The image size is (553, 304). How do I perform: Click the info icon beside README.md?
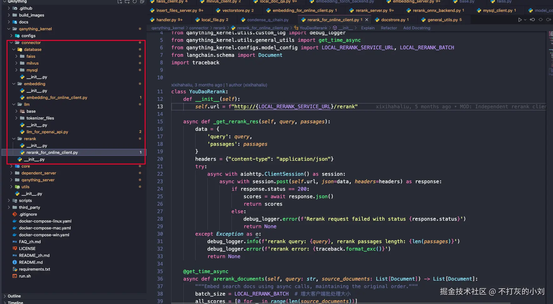pos(15,262)
